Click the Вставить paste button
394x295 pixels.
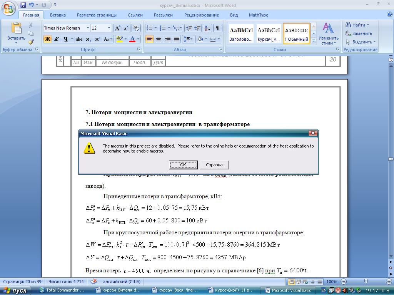coord(16,33)
